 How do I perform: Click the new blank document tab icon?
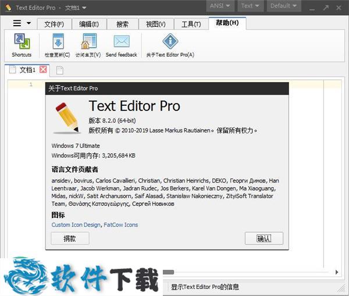pyautogui.click(x=60, y=70)
